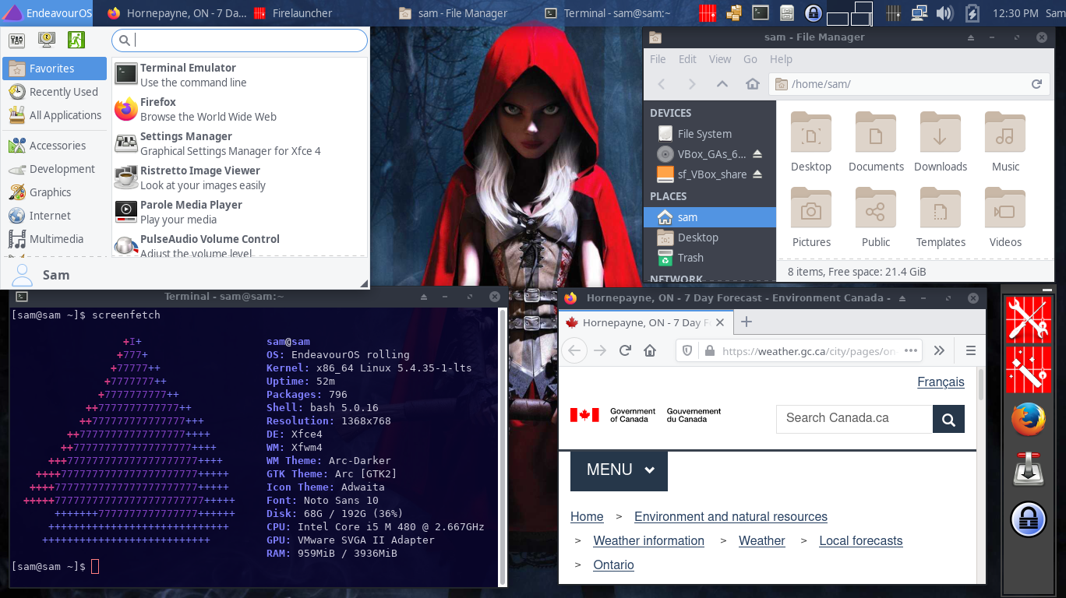Open the Internet category
Screen dimensions: 1066x598
pyautogui.click(x=55, y=216)
